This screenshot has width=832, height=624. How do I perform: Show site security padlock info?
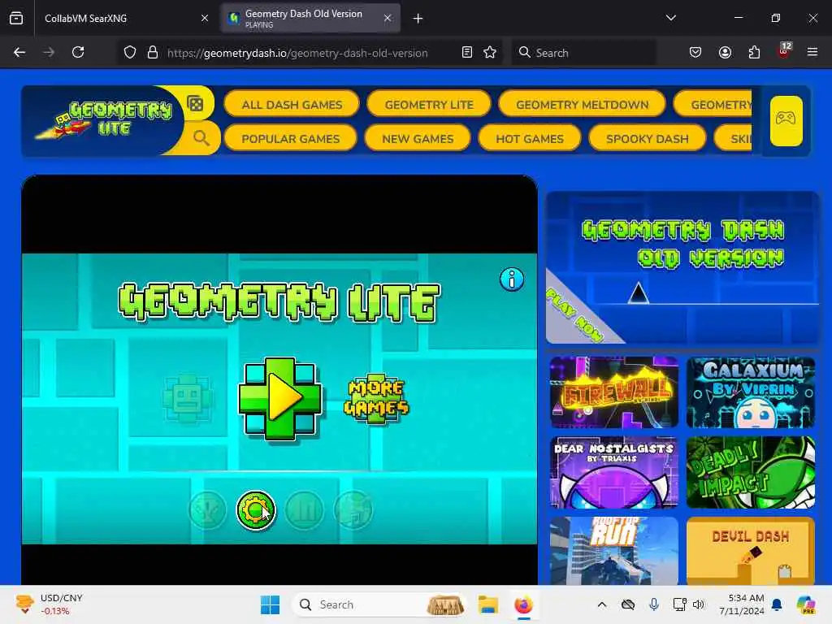click(153, 52)
